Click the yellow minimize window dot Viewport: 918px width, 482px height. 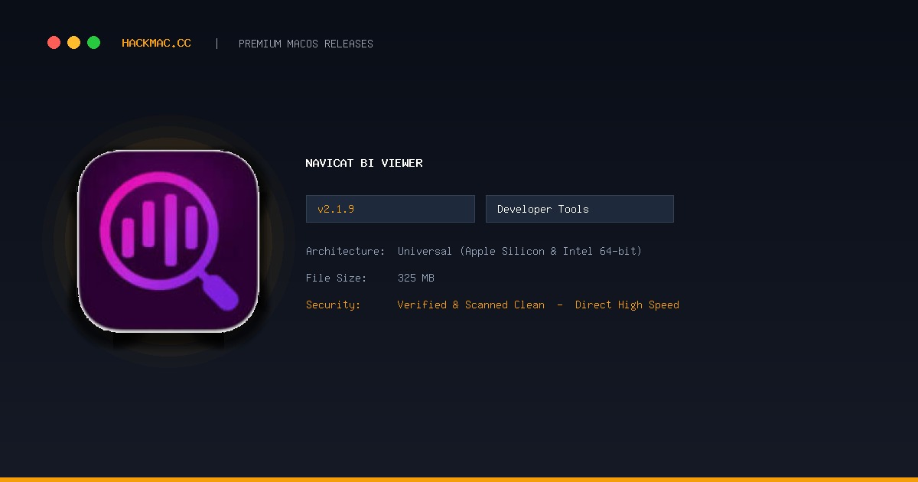pyautogui.click(x=73, y=43)
